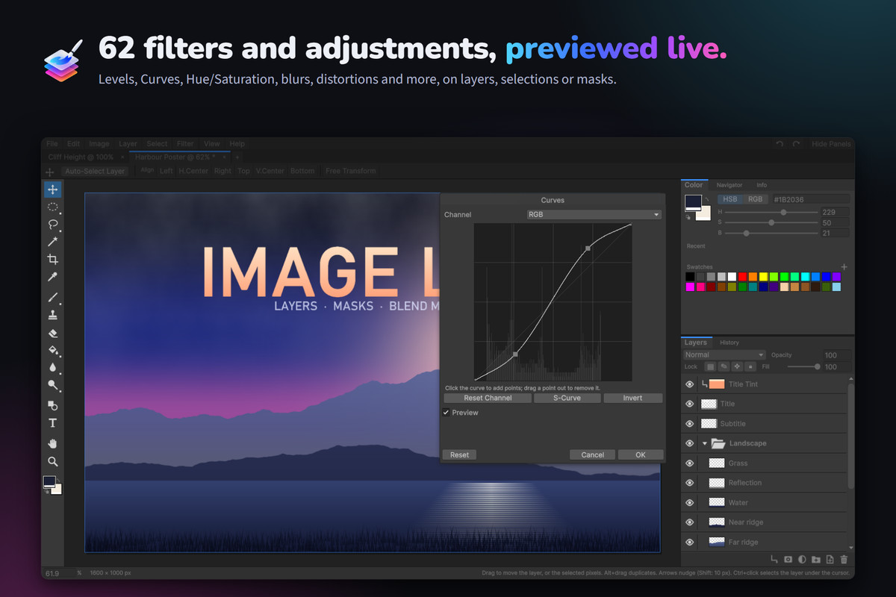The width and height of the screenshot is (896, 597).
Task: Apply the S-Curve preset
Action: [567, 398]
